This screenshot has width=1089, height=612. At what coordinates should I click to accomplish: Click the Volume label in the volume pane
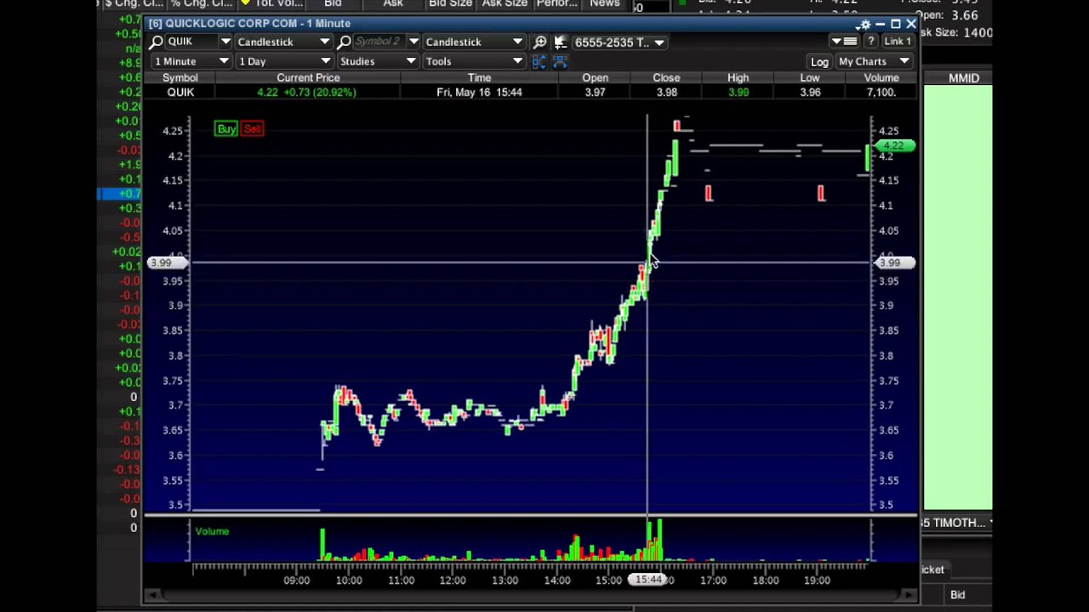pyautogui.click(x=212, y=531)
